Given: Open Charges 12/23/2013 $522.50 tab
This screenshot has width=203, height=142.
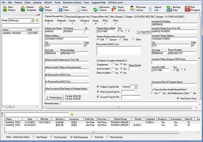Looking at the screenshot, I should tap(139, 17).
